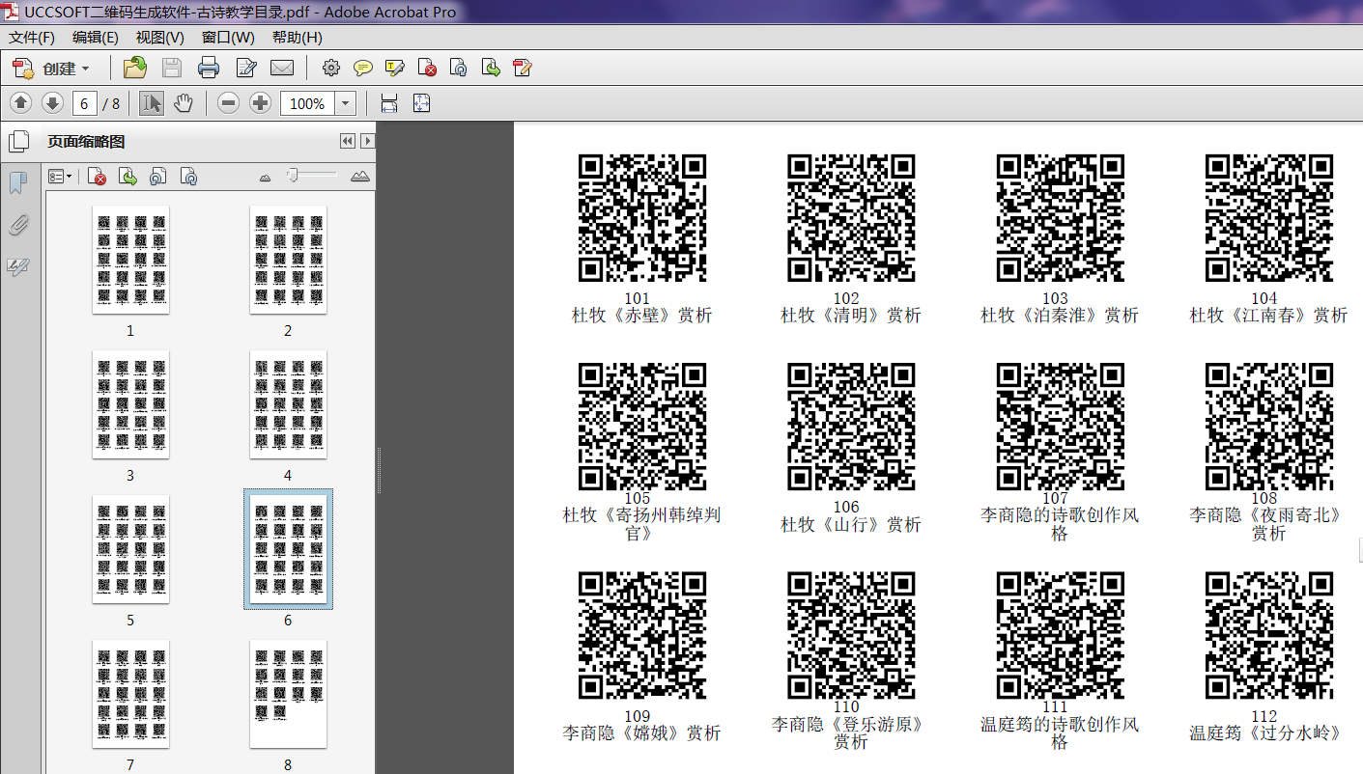1363x774 pixels.
Task: Click text 杜牧《江南春》赏析
Action: [x=1267, y=316]
